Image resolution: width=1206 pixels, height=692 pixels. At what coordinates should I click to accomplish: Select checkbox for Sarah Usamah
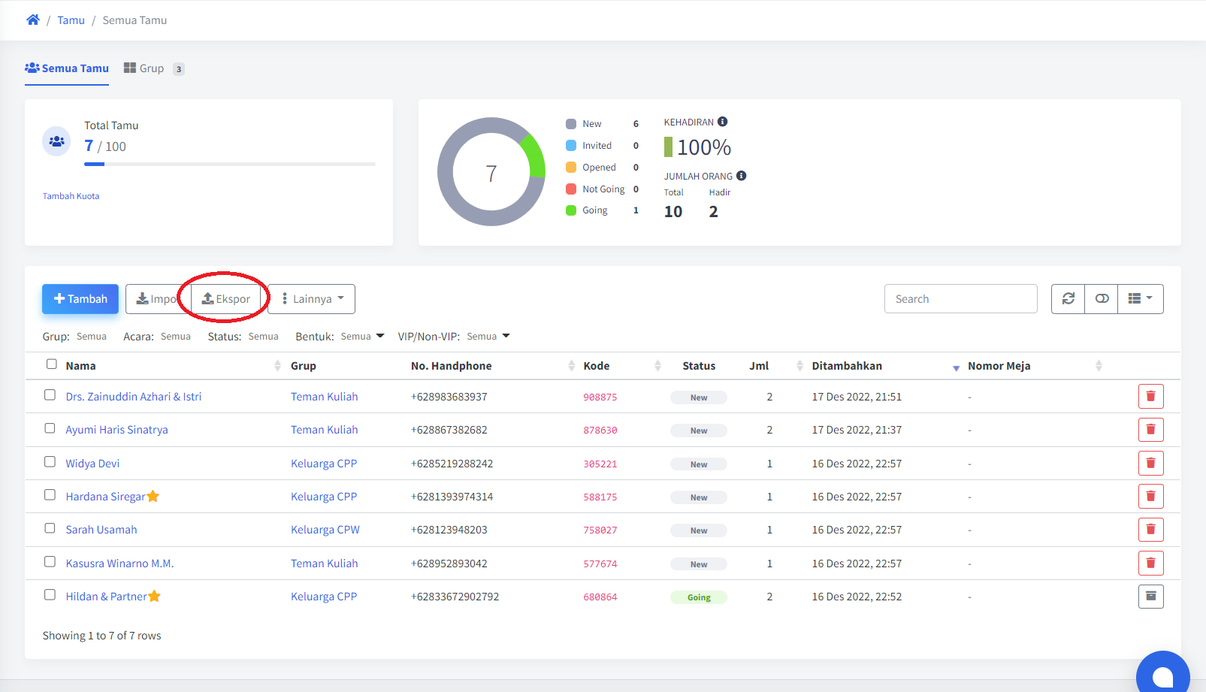click(x=50, y=528)
